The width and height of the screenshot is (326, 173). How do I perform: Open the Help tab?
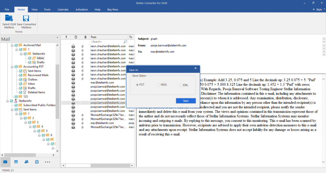[97, 10]
